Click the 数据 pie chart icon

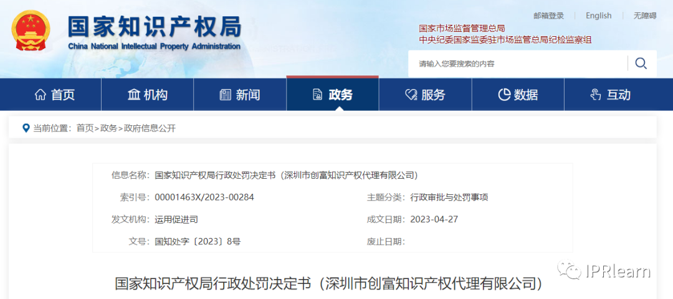504,95
